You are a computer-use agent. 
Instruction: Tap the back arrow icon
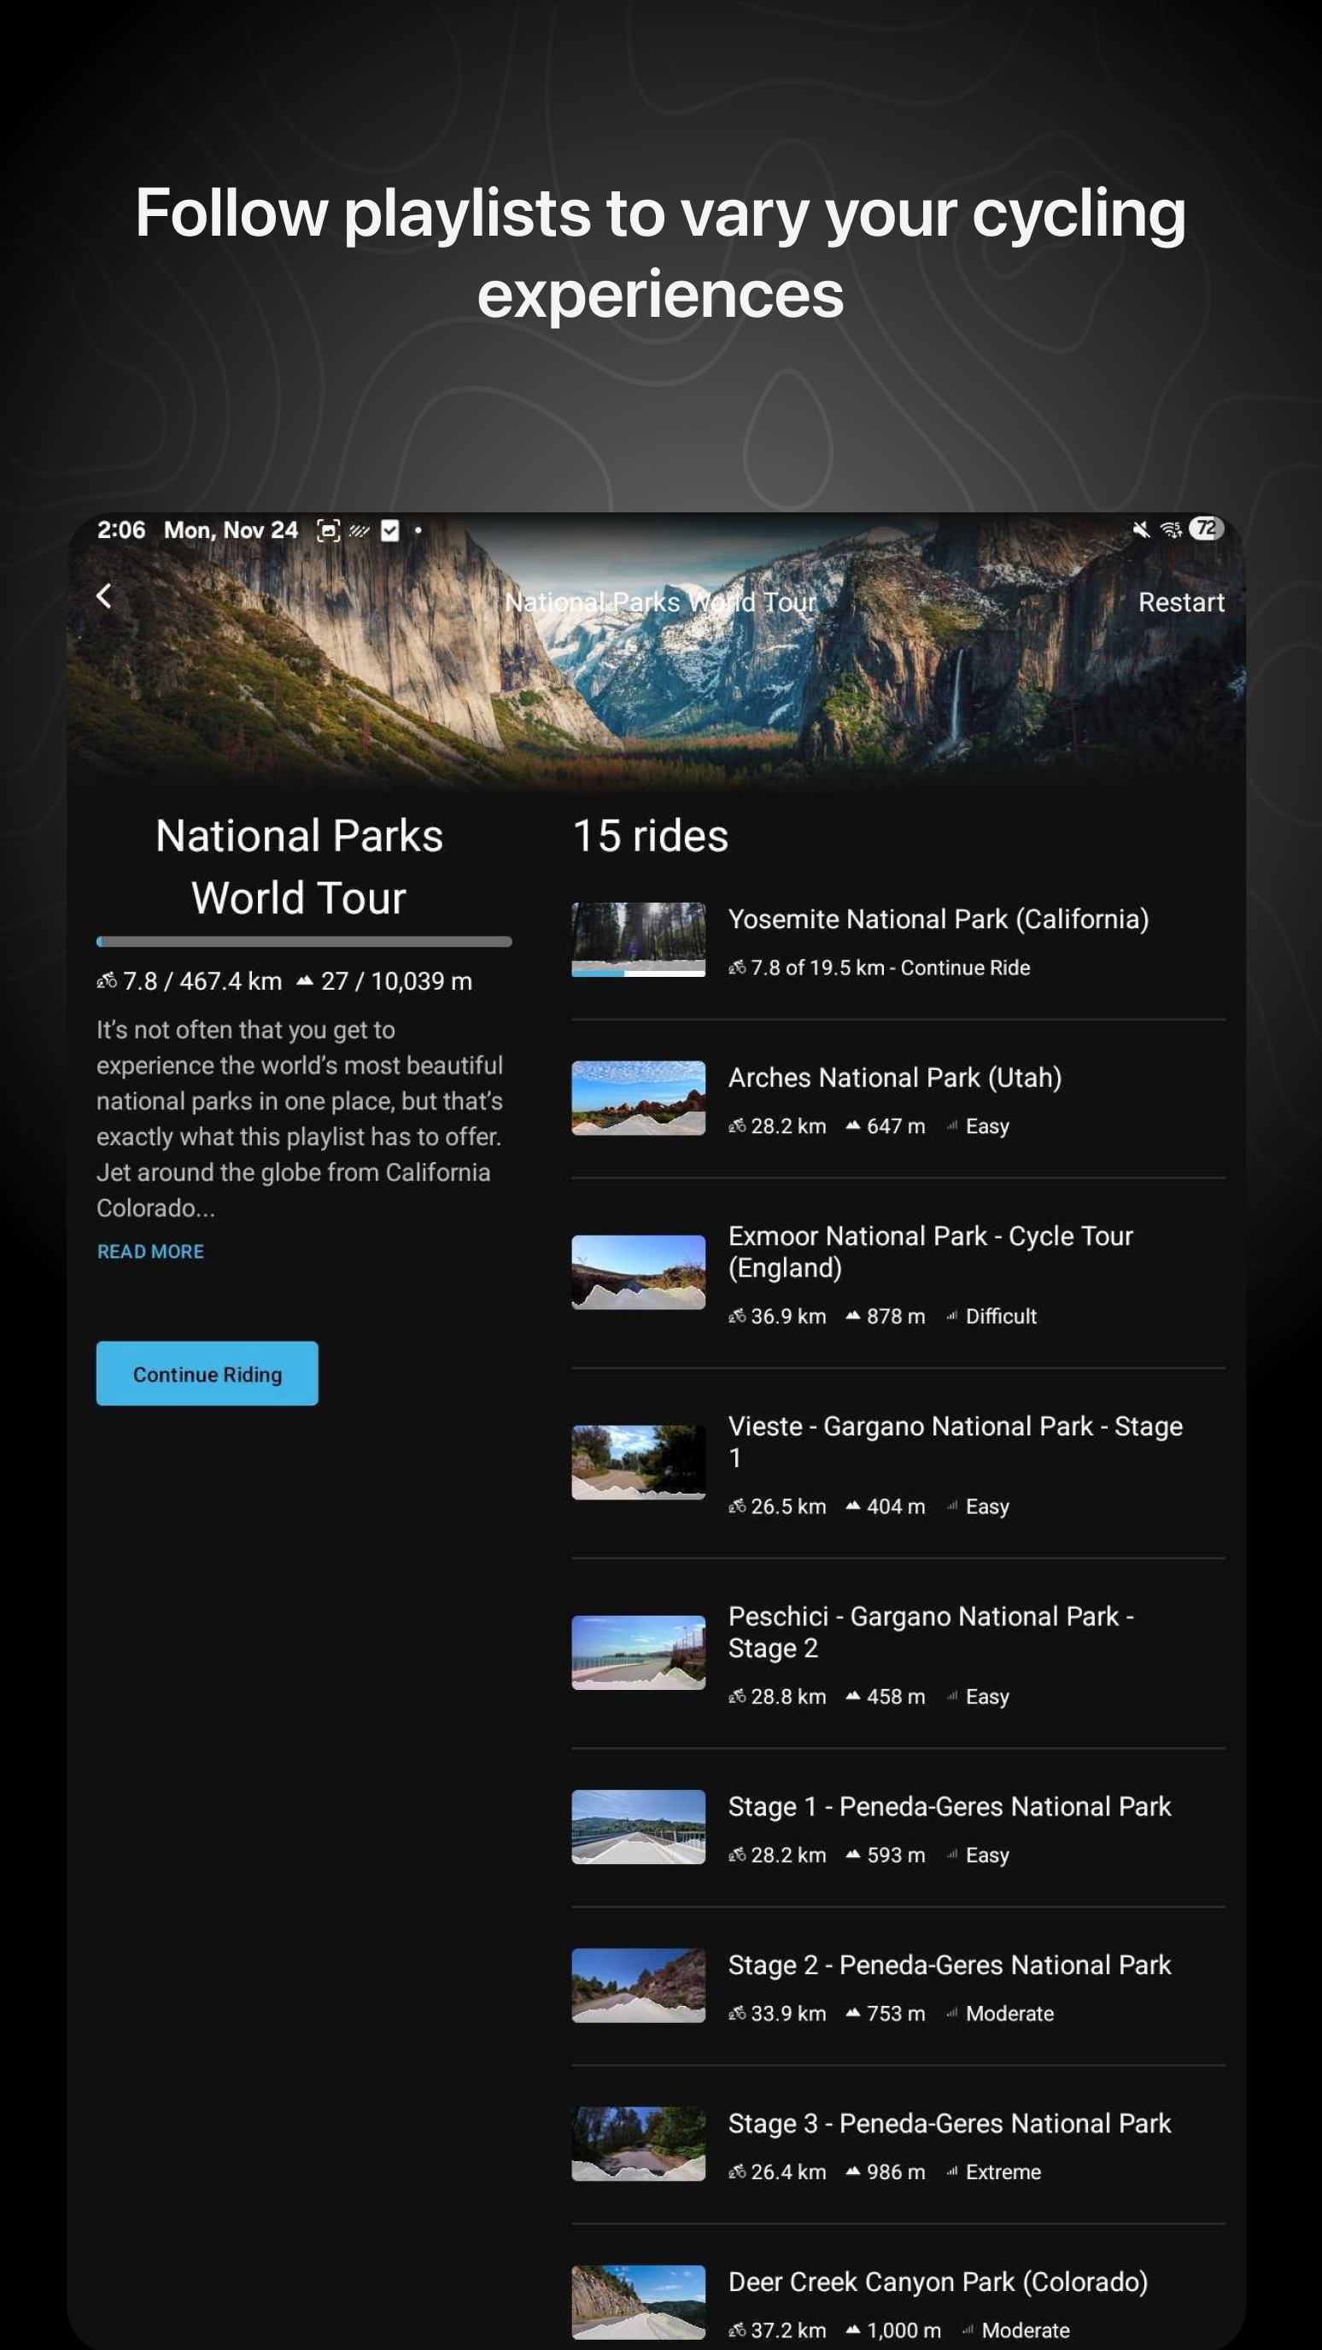(104, 597)
